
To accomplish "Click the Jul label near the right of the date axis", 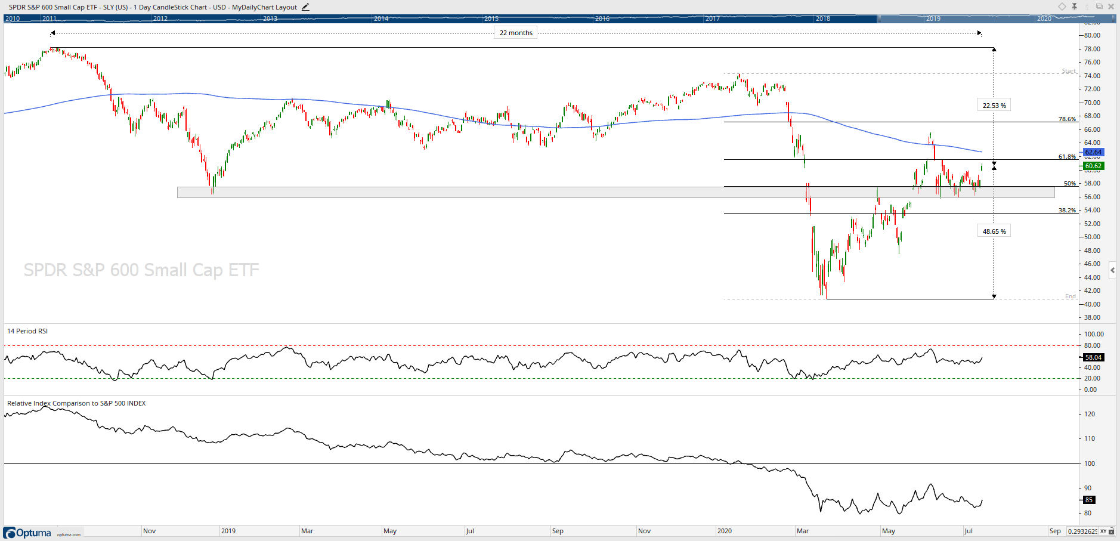I will click(969, 531).
